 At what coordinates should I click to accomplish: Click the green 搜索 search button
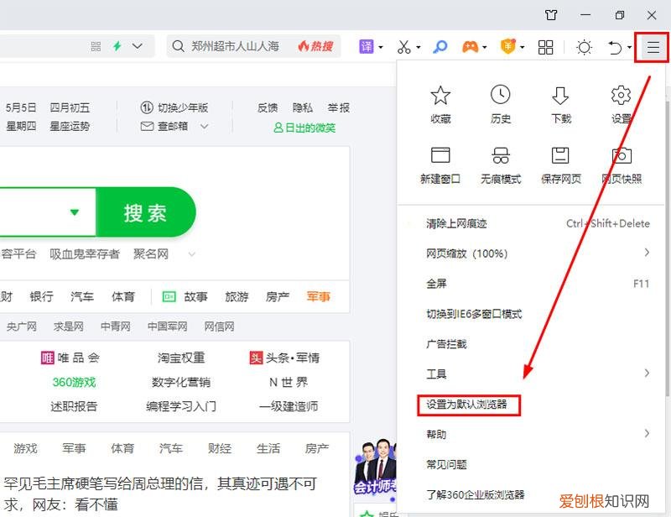point(147,212)
